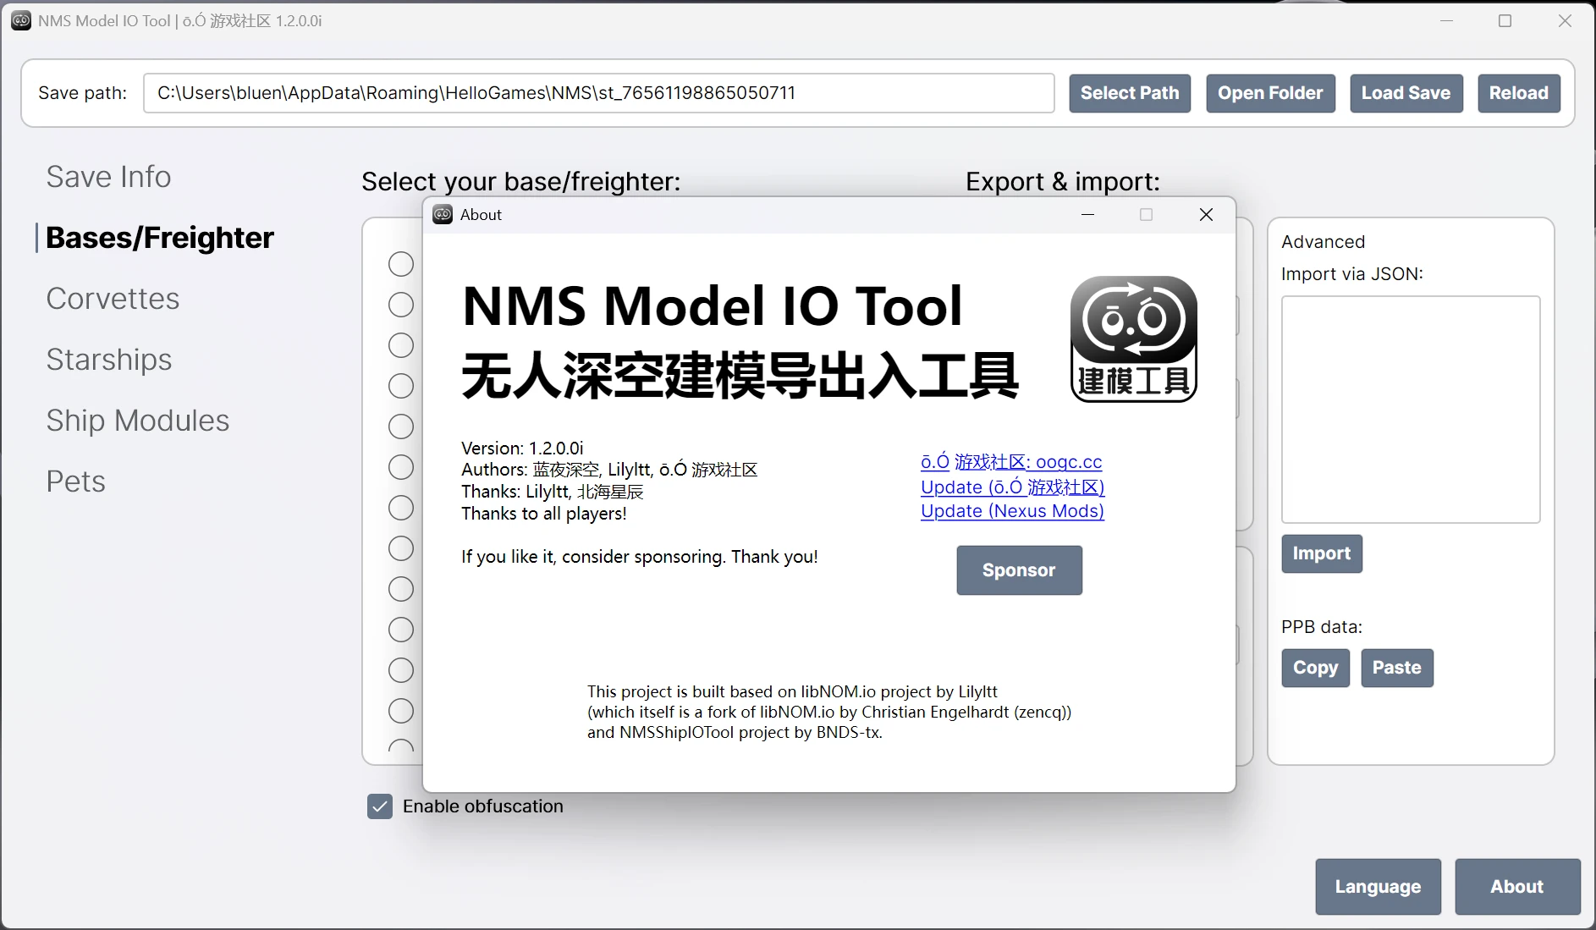Click the "Thanks to all players!" text

point(544,514)
